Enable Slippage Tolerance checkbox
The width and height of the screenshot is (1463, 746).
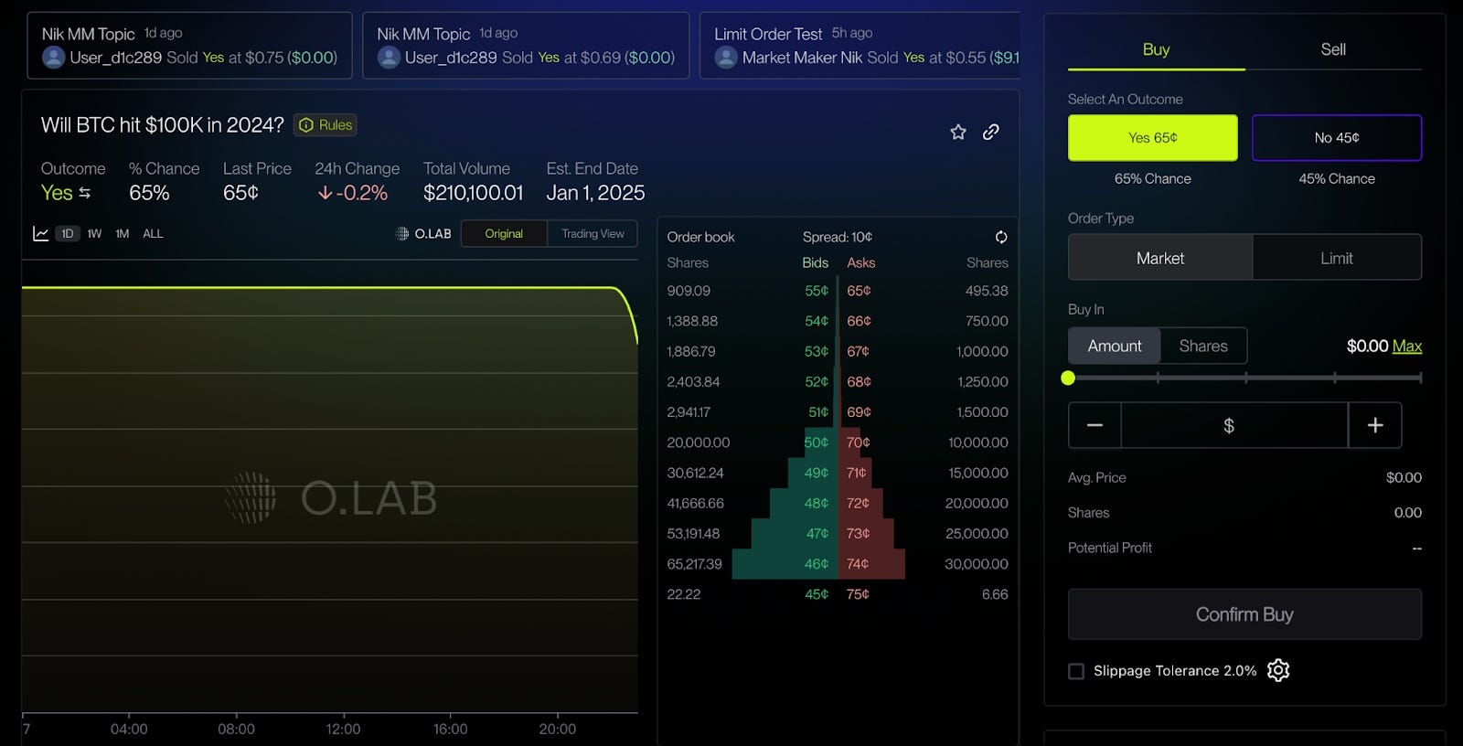point(1076,671)
